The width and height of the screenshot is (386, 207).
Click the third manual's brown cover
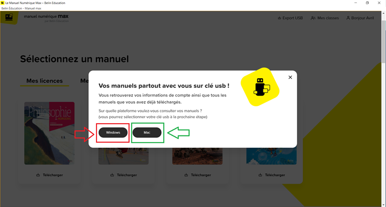point(198,156)
